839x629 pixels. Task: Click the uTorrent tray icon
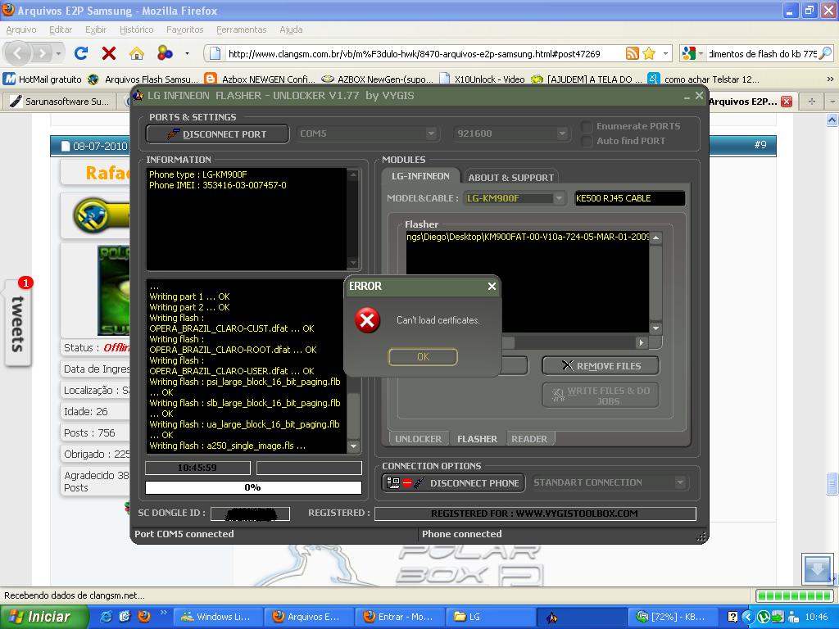(x=764, y=617)
